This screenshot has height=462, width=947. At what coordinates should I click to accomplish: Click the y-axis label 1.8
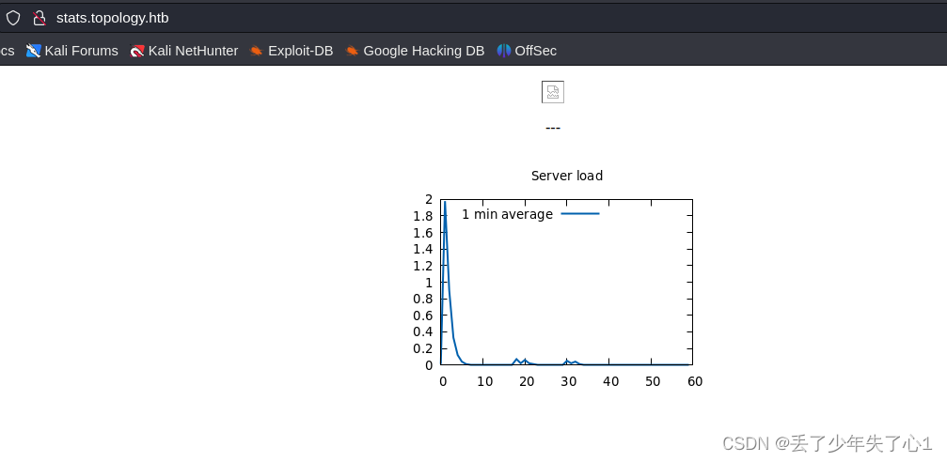pos(423,216)
